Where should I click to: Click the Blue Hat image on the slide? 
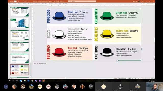59,16
